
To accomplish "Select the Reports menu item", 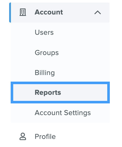I will 60,93.
